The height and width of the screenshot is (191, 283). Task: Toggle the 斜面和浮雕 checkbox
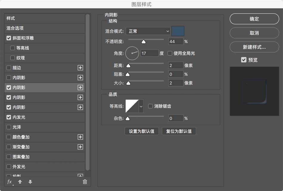(x=9, y=38)
